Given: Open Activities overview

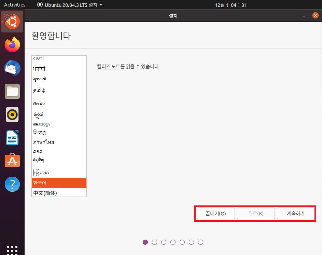Looking at the screenshot, I should (x=15, y=5).
